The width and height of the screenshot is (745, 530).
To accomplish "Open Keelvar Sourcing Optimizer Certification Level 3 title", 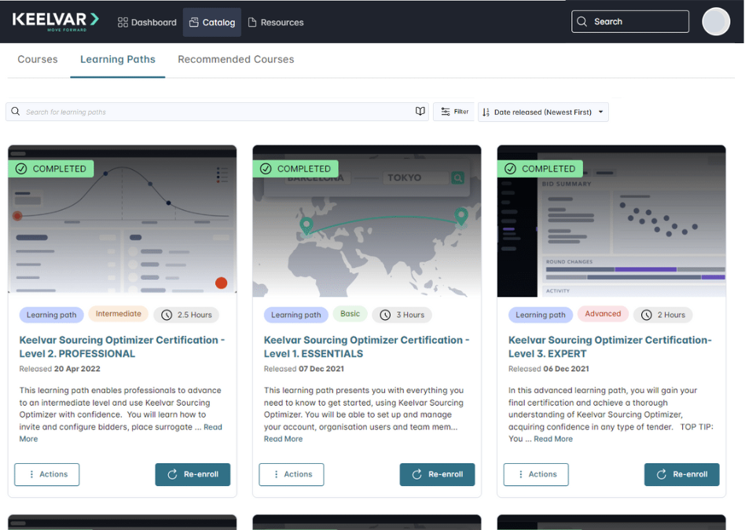I will click(610, 347).
